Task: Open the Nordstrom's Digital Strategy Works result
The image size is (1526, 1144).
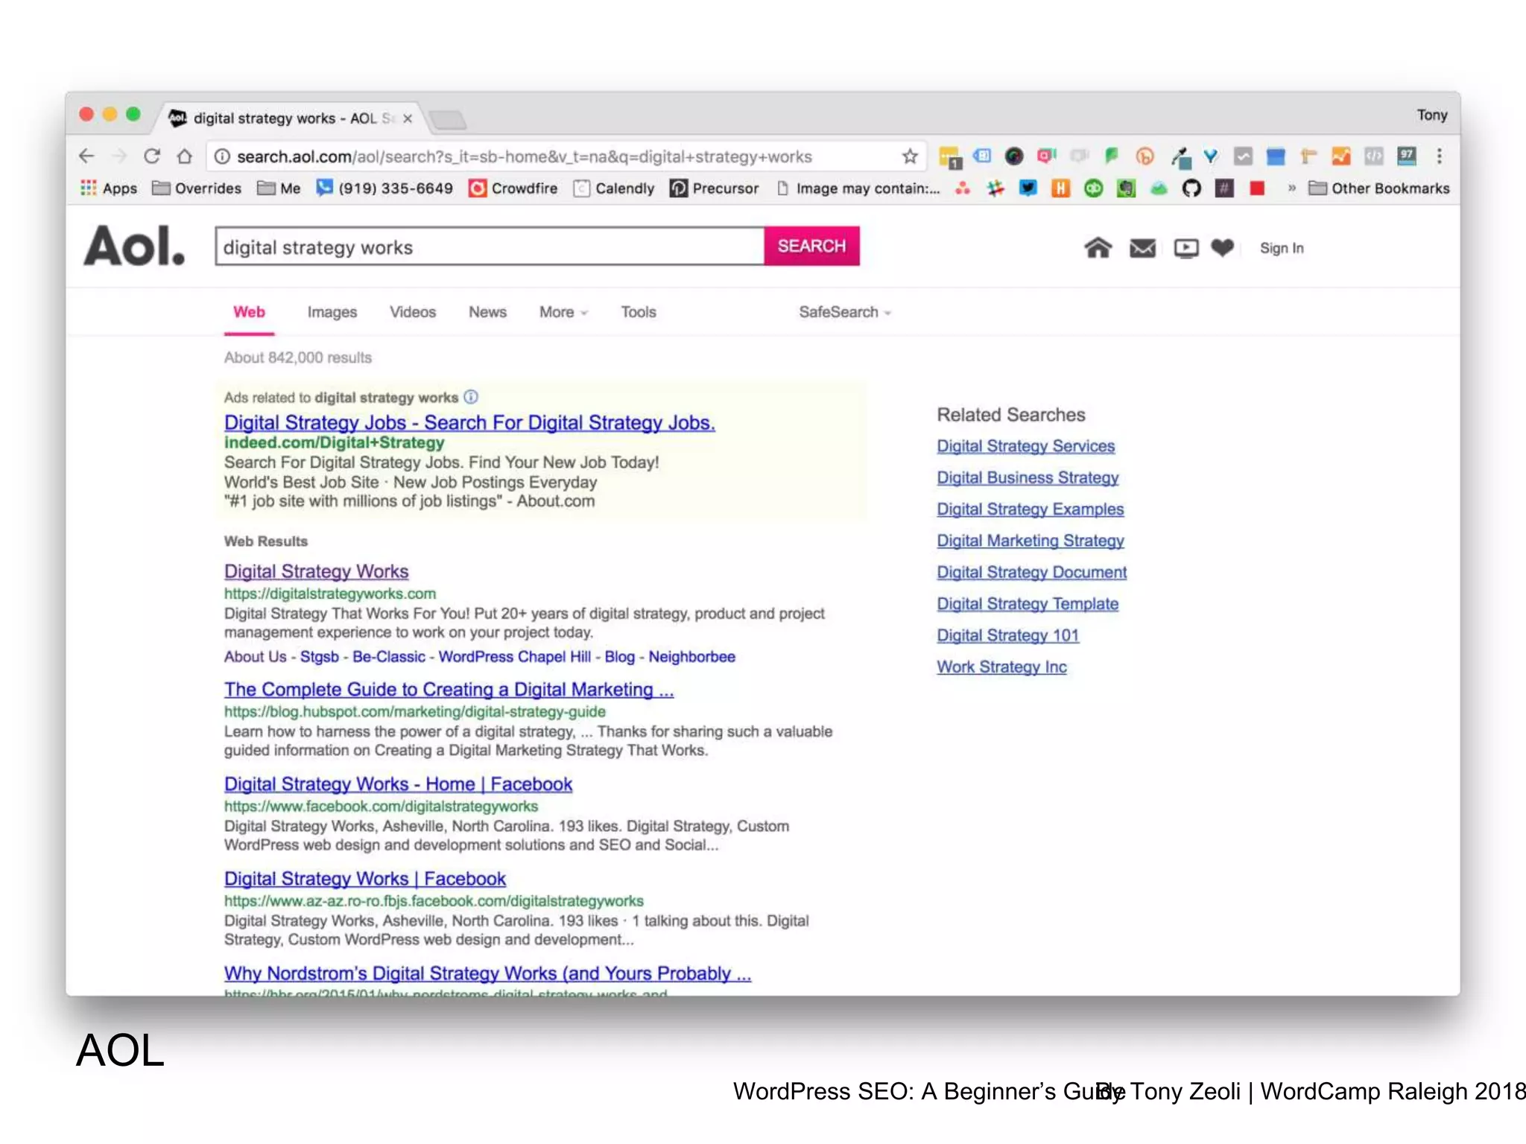Action: point(487,973)
